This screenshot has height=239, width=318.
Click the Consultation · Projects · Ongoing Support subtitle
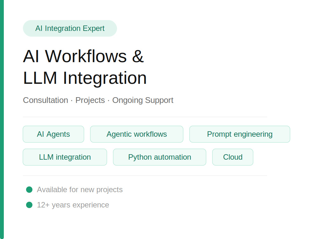(98, 100)
